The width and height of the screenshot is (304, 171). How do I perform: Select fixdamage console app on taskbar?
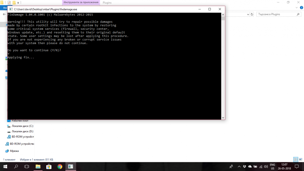coord(71,166)
